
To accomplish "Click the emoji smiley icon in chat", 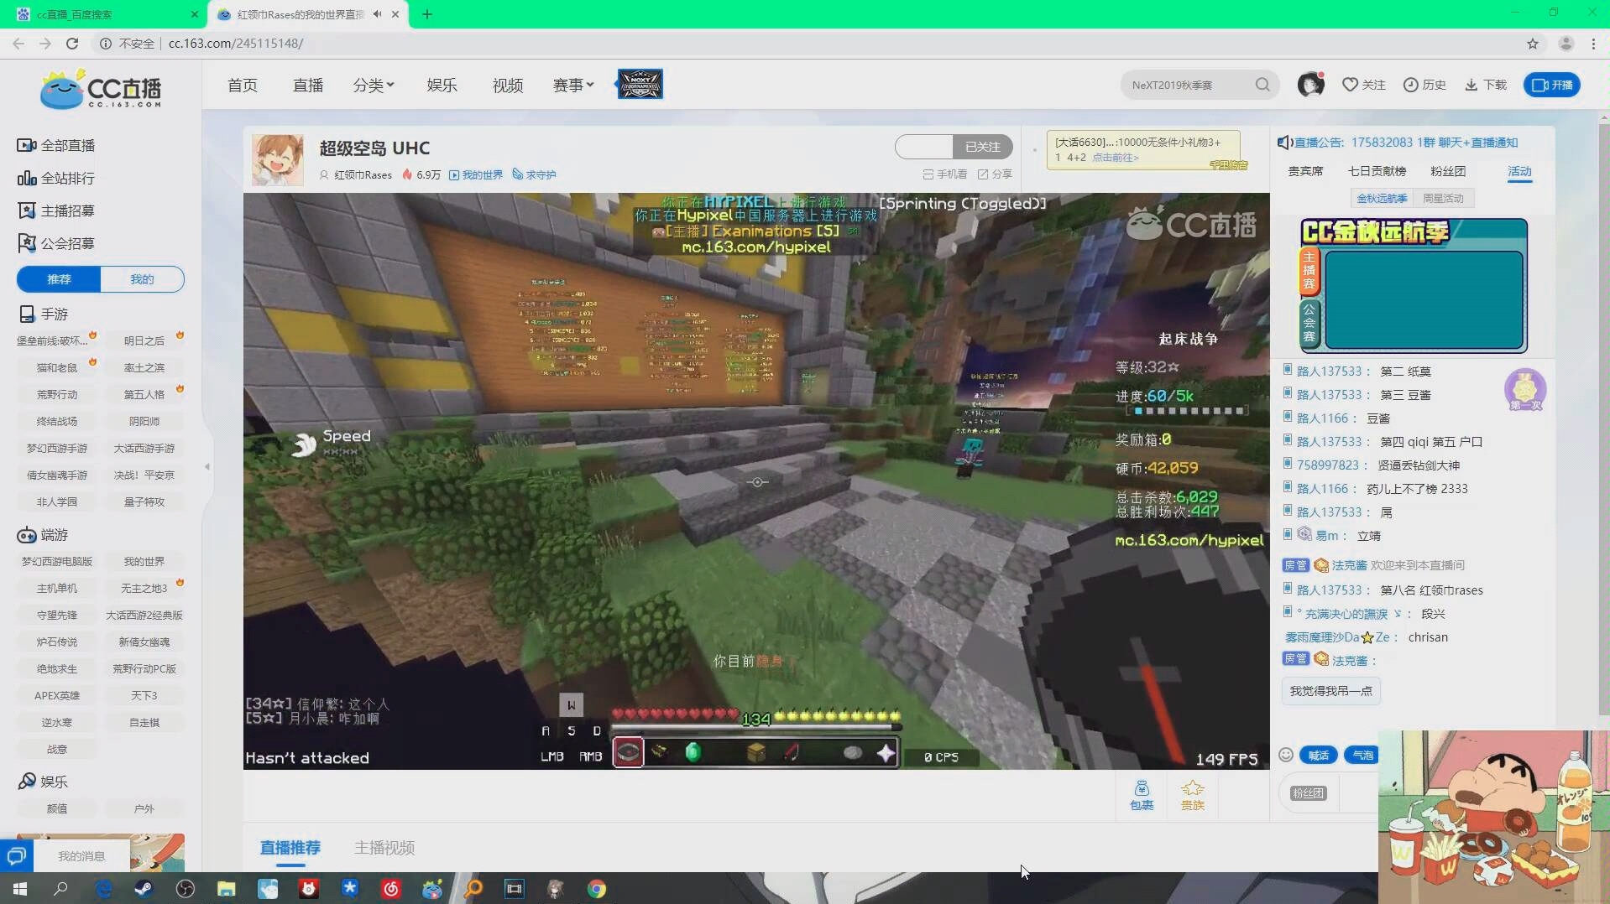I will [x=1285, y=755].
